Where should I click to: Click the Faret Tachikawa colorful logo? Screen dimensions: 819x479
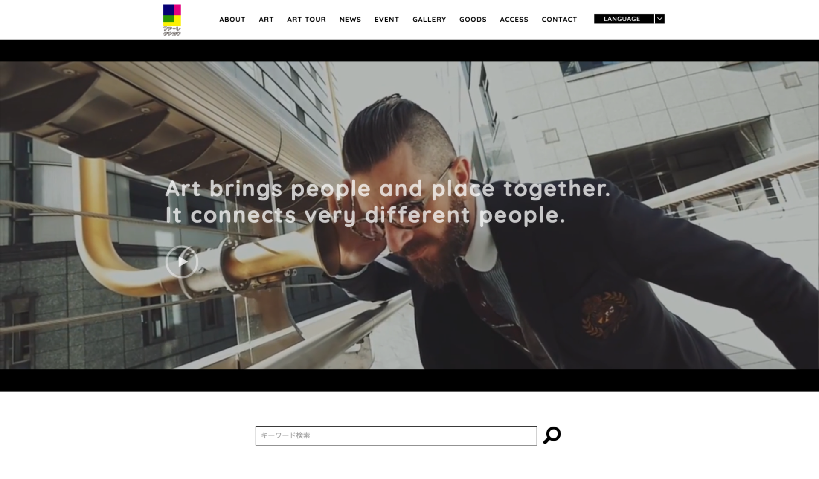coord(172,20)
